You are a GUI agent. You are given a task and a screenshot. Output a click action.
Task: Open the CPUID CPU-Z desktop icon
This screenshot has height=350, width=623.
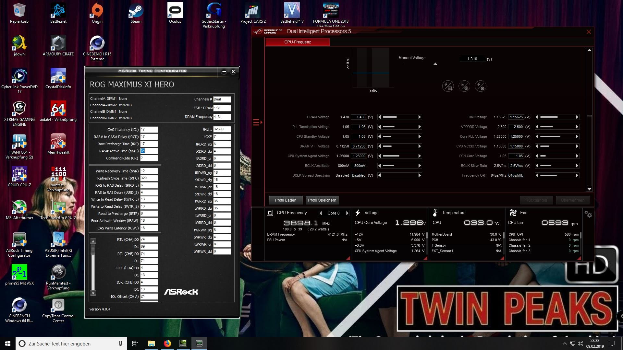[19, 177]
